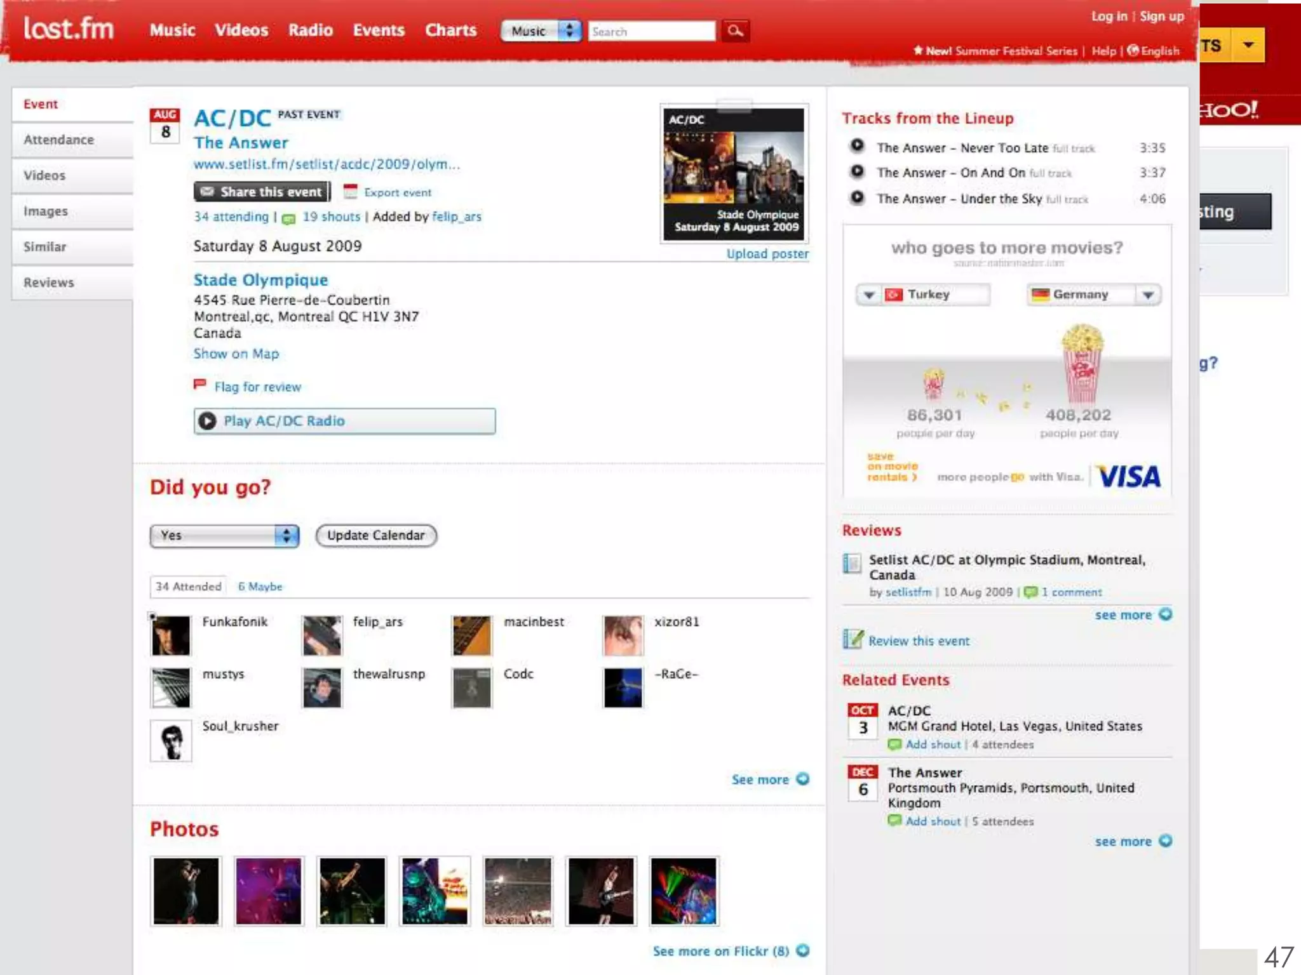1301x975 pixels.
Task: Click the English globe language icon
Action: [1133, 50]
